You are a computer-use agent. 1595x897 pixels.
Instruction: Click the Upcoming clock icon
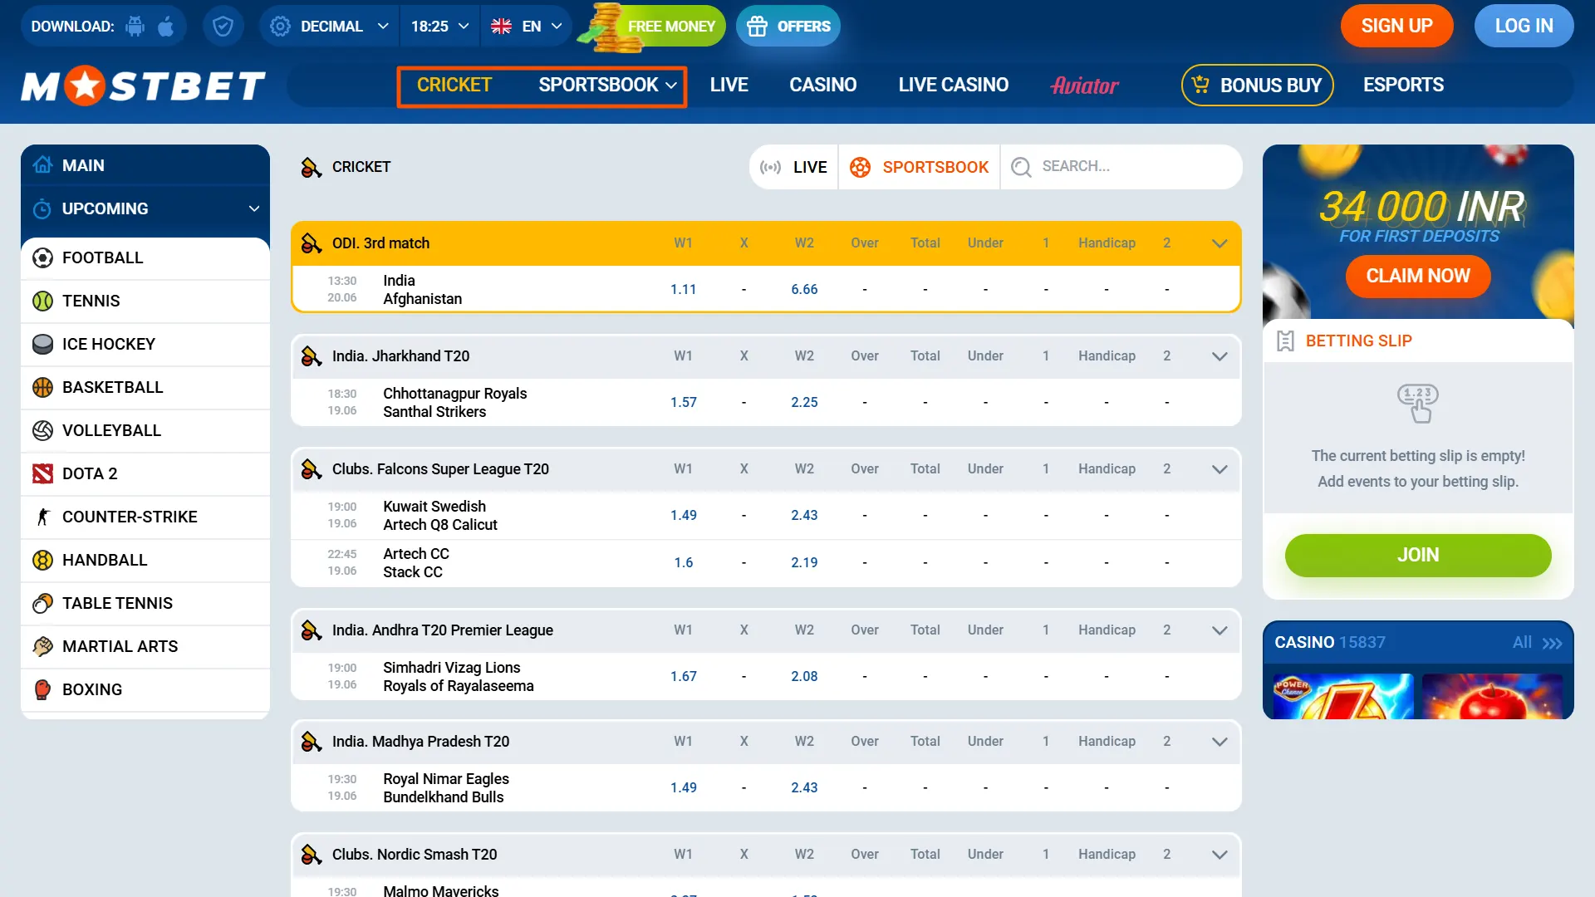pyautogui.click(x=42, y=209)
